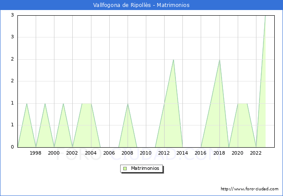
Task: Click the 2023 peak at chart top
Action: (265, 16)
